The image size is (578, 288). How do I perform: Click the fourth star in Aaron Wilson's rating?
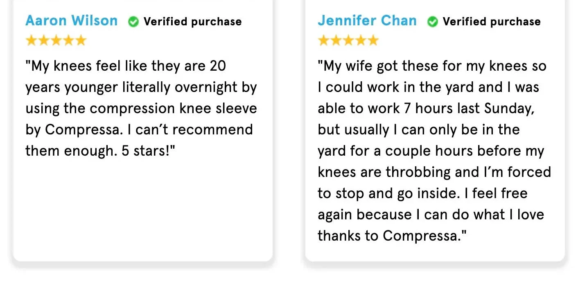click(68, 40)
